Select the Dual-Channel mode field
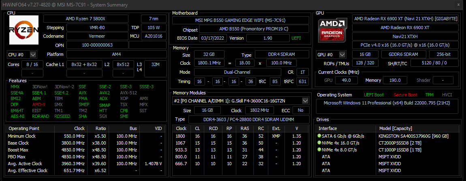 click(x=237, y=72)
